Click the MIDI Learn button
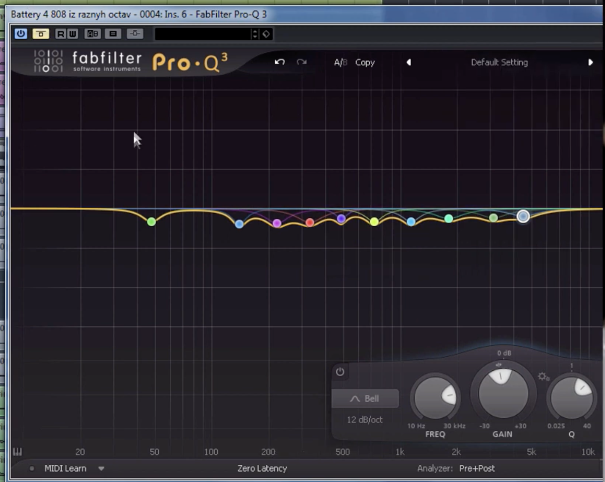This screenshot has height=482, width=605. click(66, 468)
